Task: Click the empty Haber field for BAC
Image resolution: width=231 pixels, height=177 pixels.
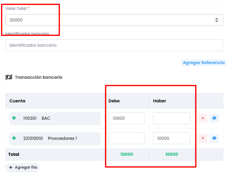Action: (171, 118)
